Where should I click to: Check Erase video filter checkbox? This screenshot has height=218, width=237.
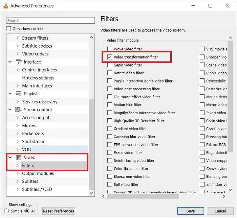click(x=110, y=152)
